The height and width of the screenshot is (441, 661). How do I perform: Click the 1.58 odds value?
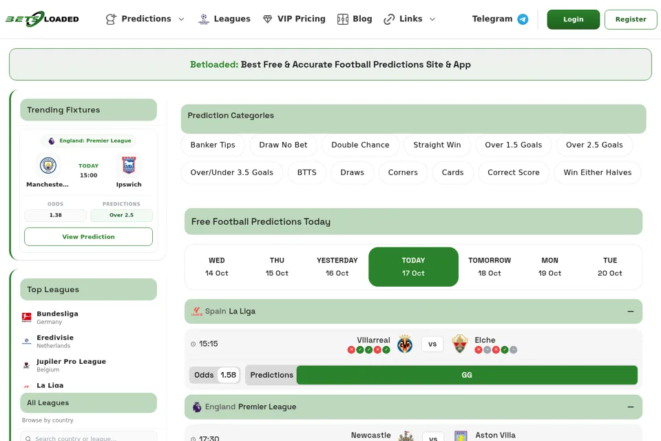[x=229, y=375]
